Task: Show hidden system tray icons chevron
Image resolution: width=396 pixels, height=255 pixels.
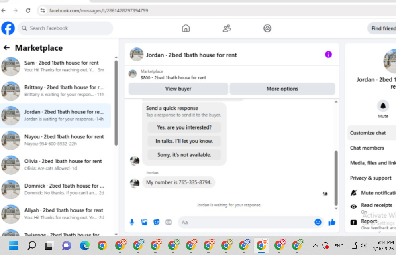Action: tap(315, 245)
